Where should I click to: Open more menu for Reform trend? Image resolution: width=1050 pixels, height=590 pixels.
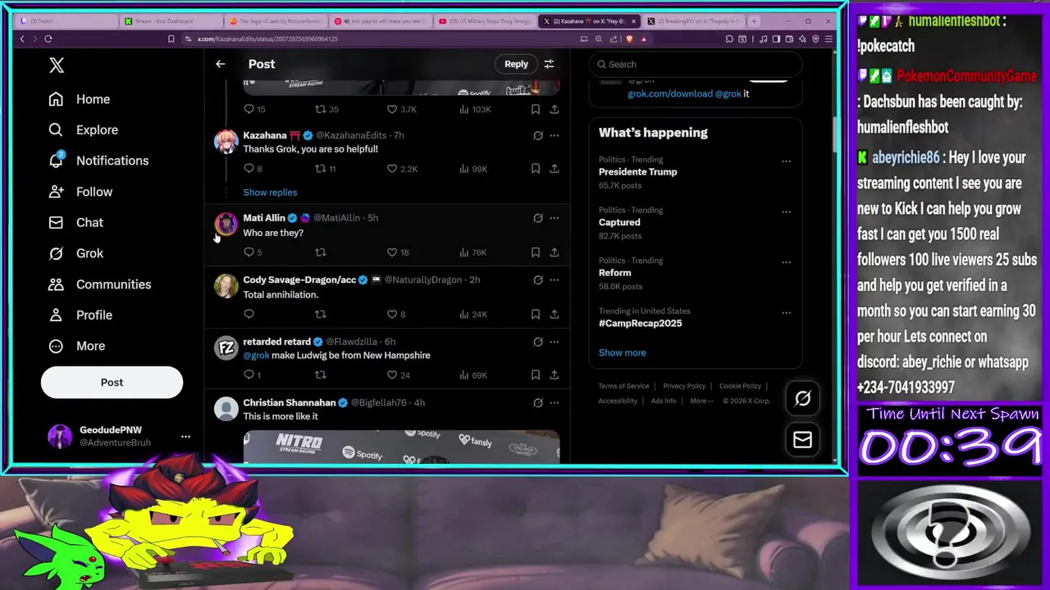point(786,262)
